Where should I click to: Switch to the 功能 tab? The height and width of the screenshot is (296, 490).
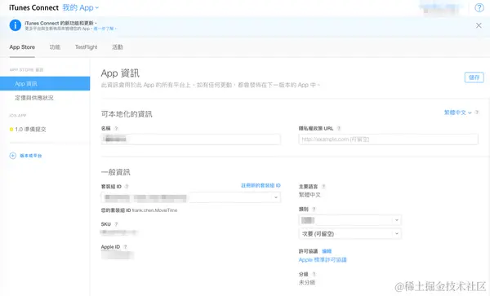[x=55, y=47]
